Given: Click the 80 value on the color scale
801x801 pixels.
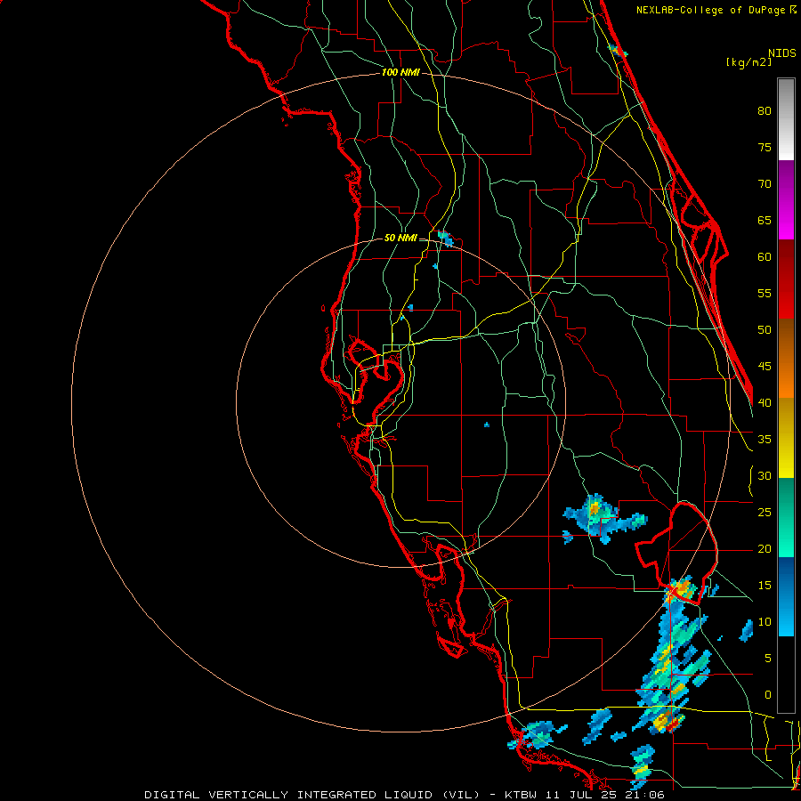Looking at the screenshot, I should pos(765,111).
